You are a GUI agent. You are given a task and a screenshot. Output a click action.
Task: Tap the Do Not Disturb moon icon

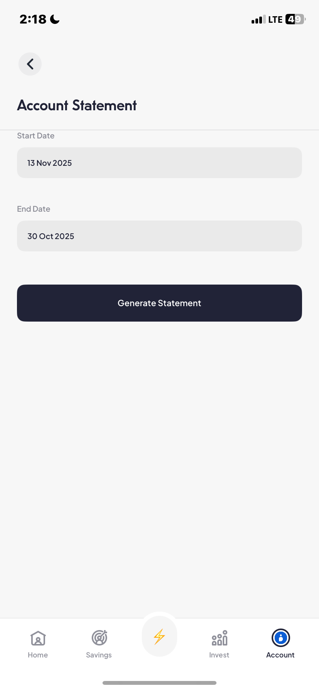pyautogui.click(x=55, y=19)
